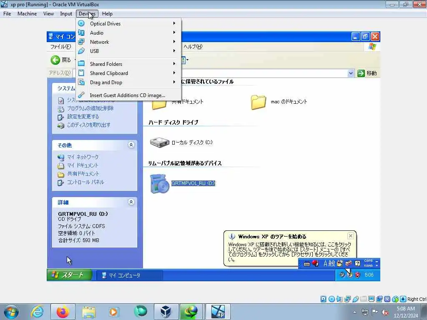Screen dimensions: 427x320
Task: Click the Windows 7 Start orb
Action: [x=11, y=312]
